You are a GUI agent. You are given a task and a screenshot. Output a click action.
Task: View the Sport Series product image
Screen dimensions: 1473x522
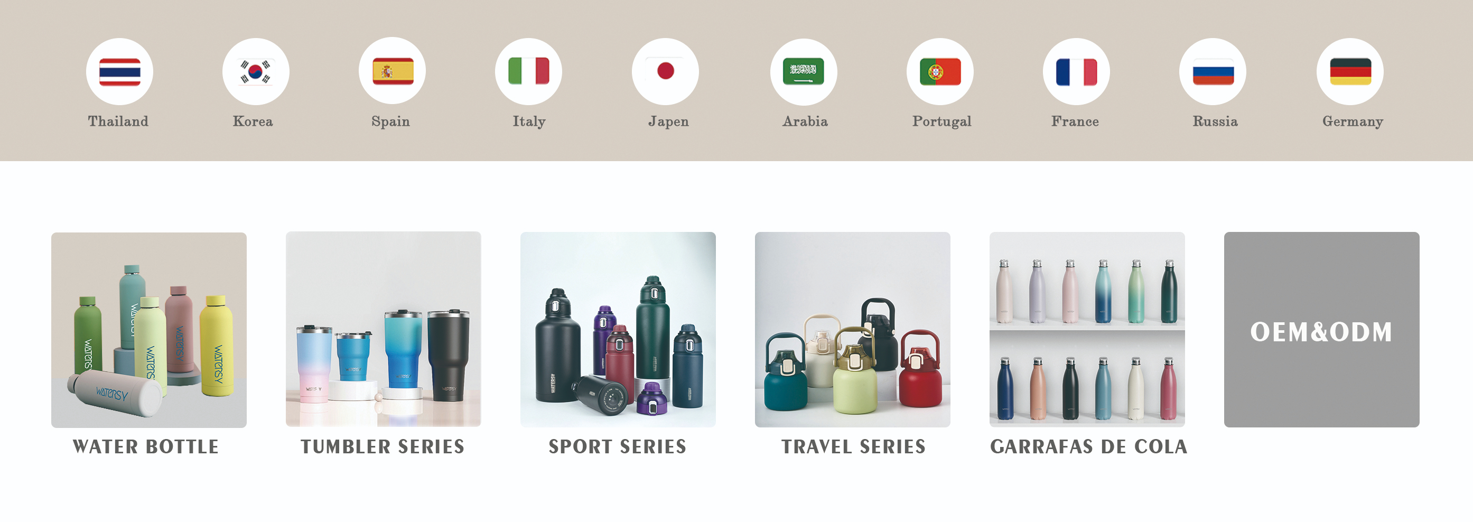[x=618, y=329]
